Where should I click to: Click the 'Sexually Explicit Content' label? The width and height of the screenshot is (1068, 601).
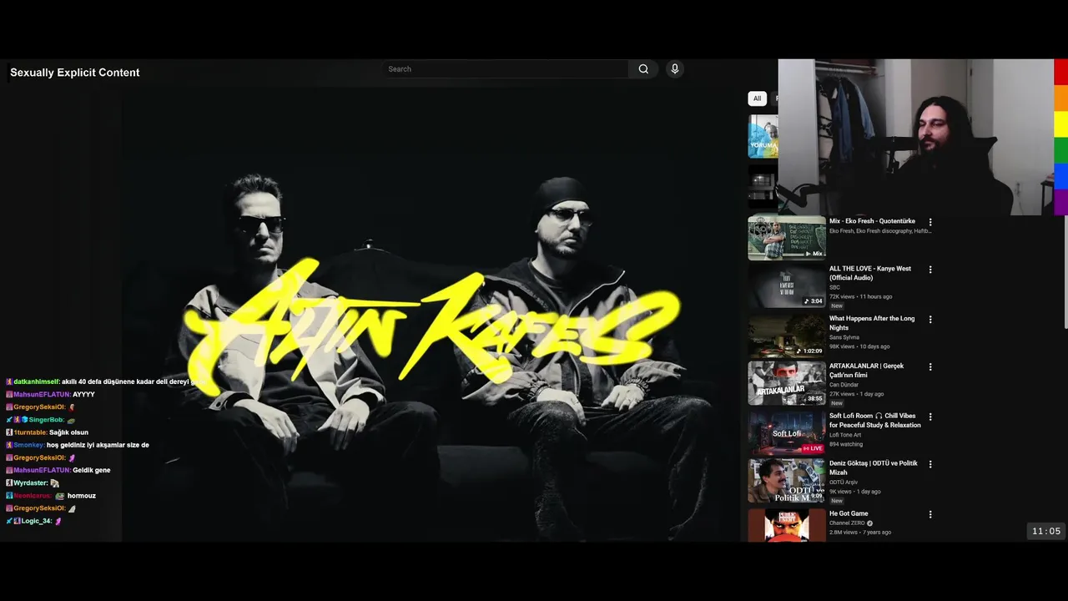coord(74,73)
